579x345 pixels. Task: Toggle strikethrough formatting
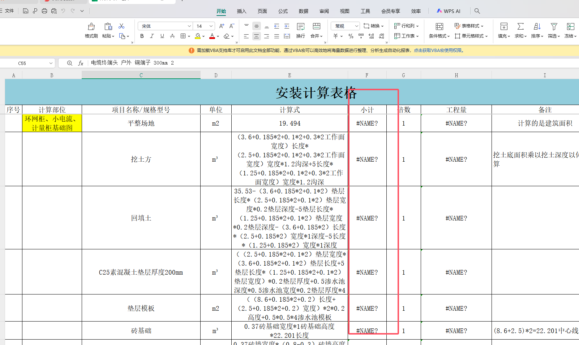tap(172, 36)
